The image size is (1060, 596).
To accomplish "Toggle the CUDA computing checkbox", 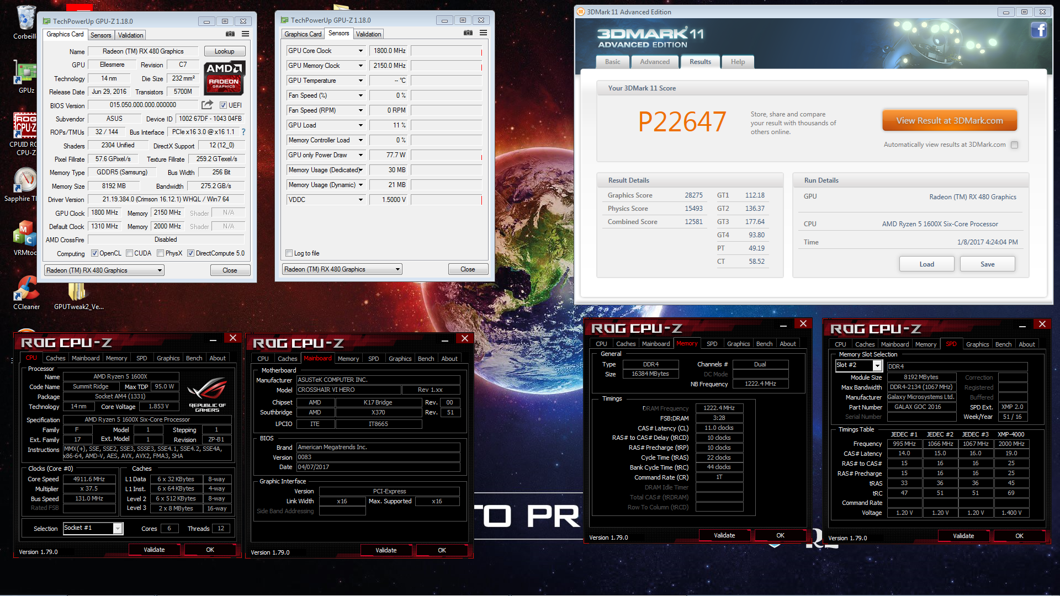I will pyautogui.click(x=129, y=253).
